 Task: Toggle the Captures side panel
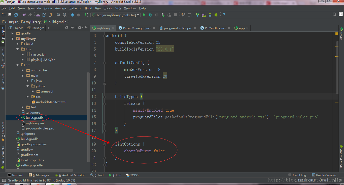[3, 81]
